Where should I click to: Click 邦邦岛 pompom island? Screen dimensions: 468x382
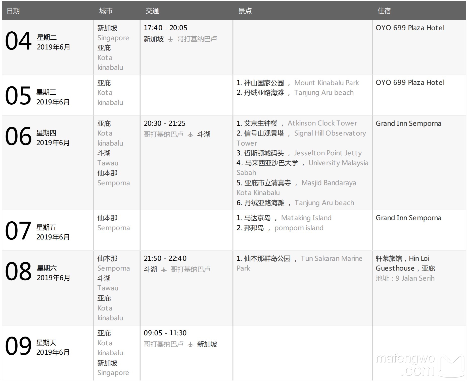pyautogui.click(x=280, y=228)
